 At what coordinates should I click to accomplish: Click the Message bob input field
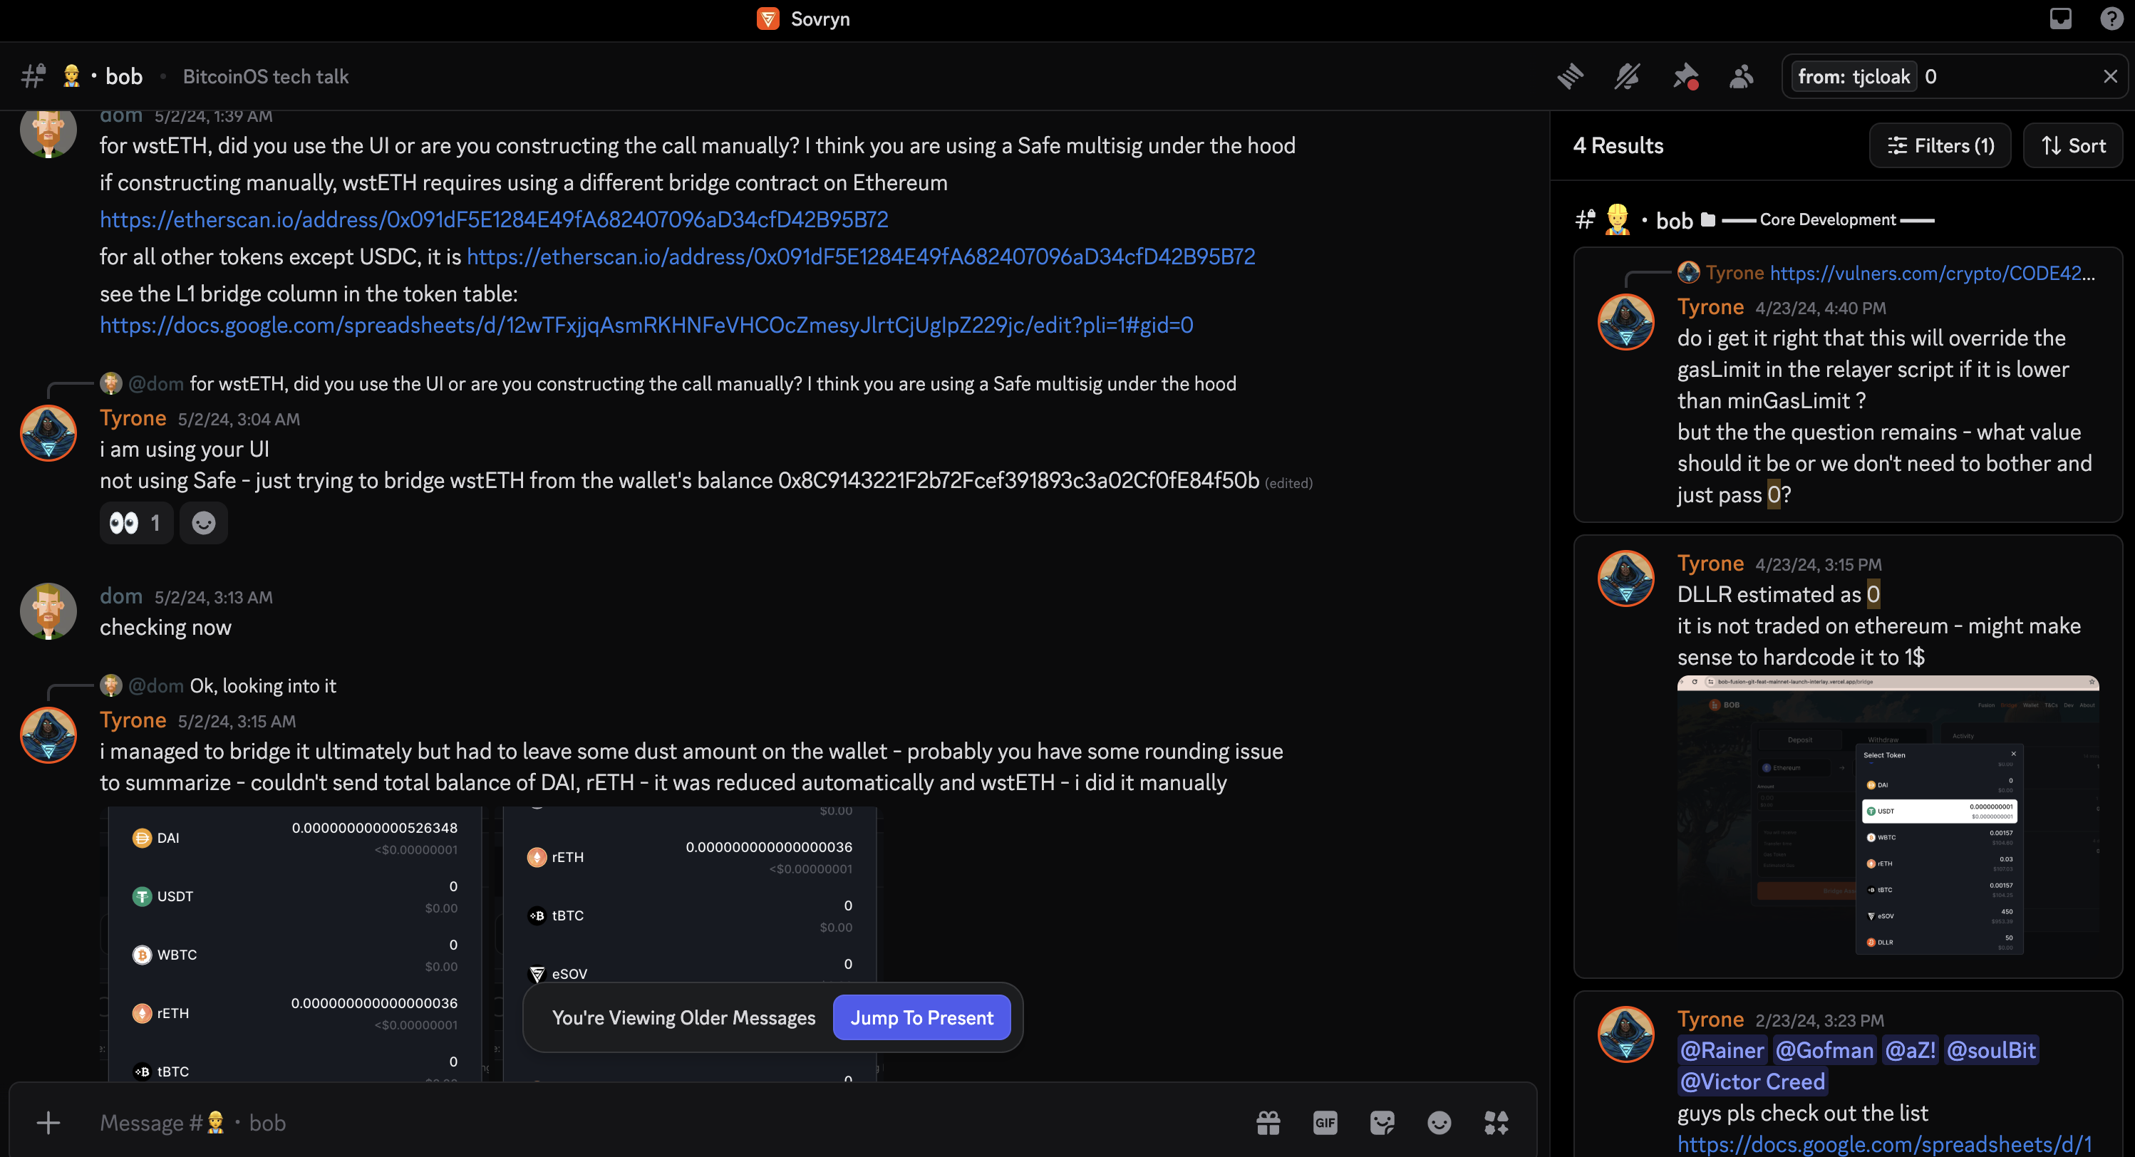pos(663,1123)
